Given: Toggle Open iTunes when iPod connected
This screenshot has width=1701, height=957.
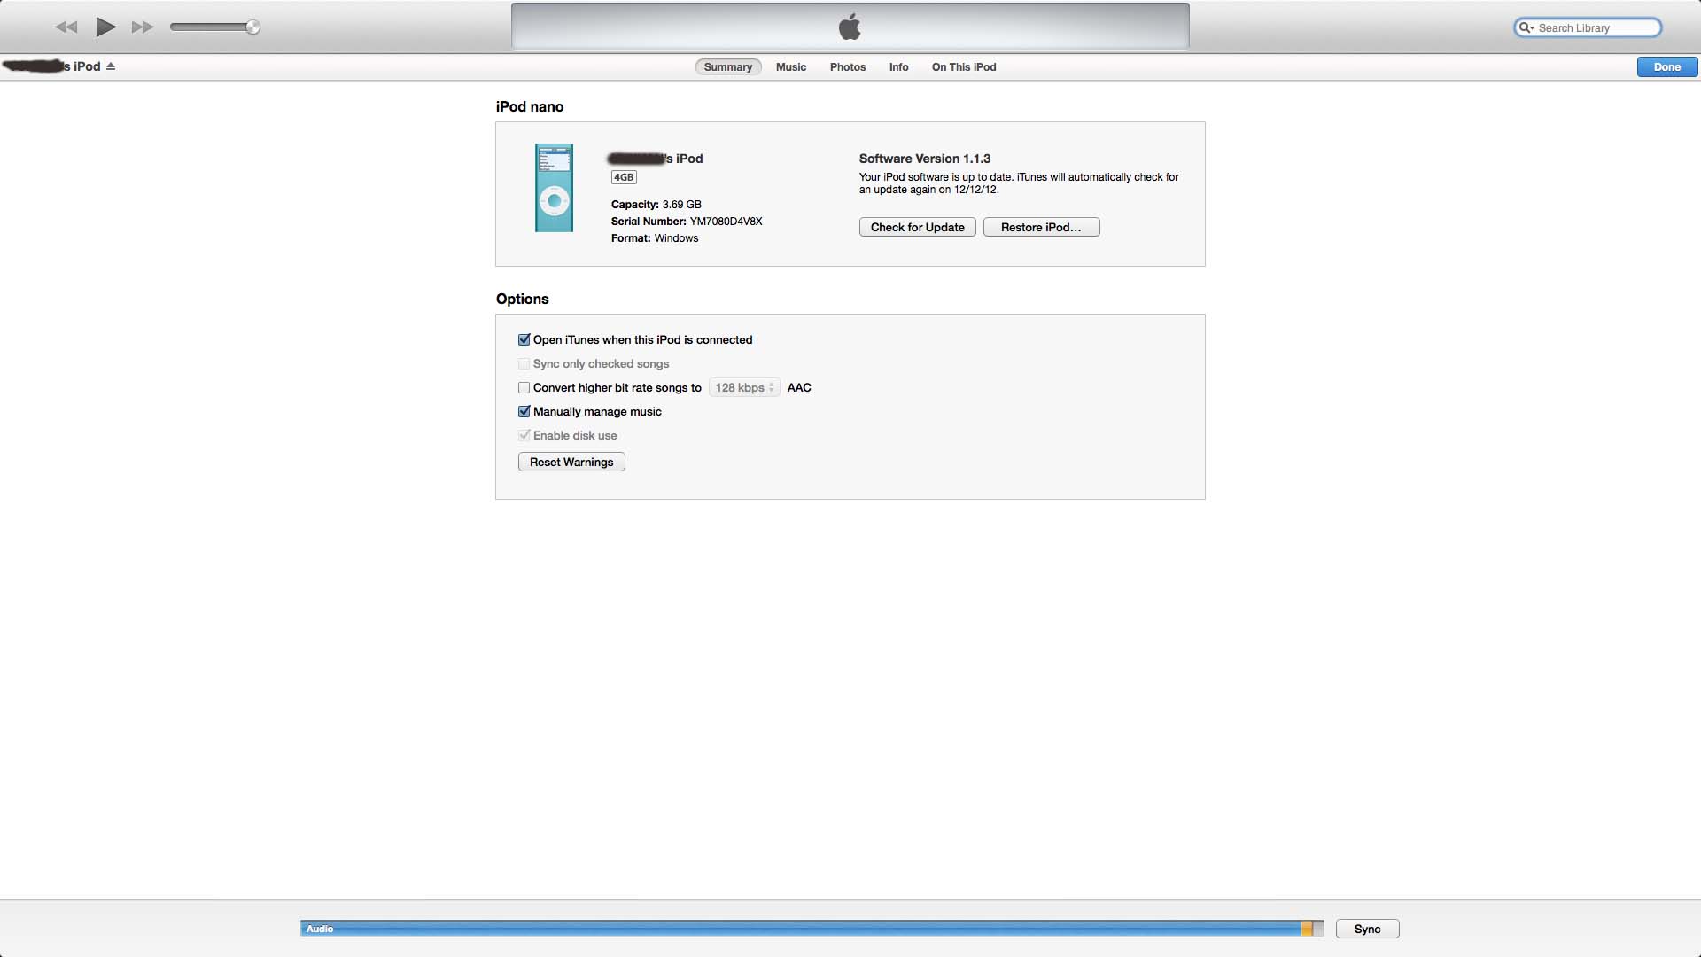Looking at the screenshot, I should click(524, 340).
